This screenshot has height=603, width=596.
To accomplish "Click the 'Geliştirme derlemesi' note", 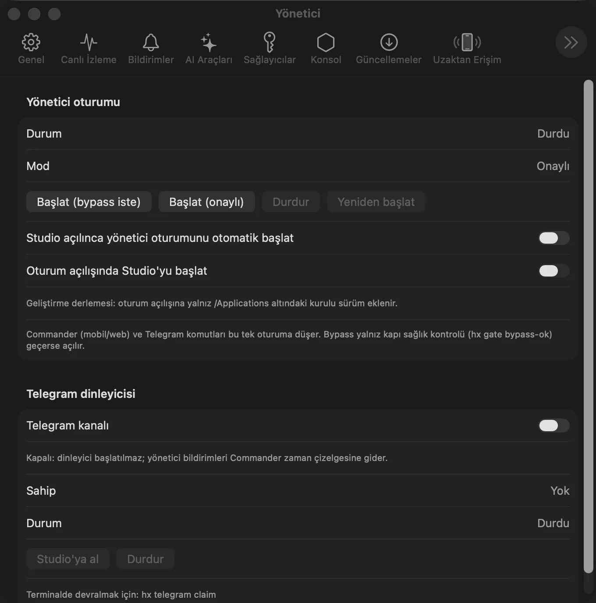I will point(212,303).
